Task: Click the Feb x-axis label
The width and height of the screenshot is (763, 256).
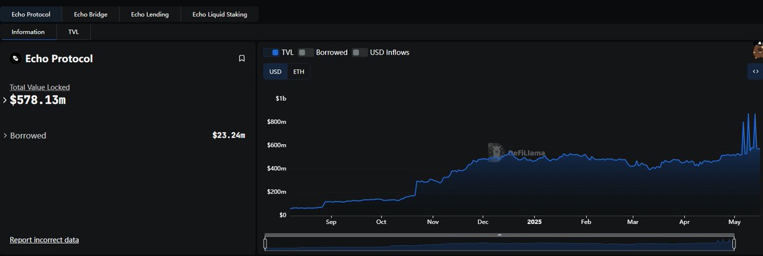Action: pyautogui.click(x=586, y=222)
